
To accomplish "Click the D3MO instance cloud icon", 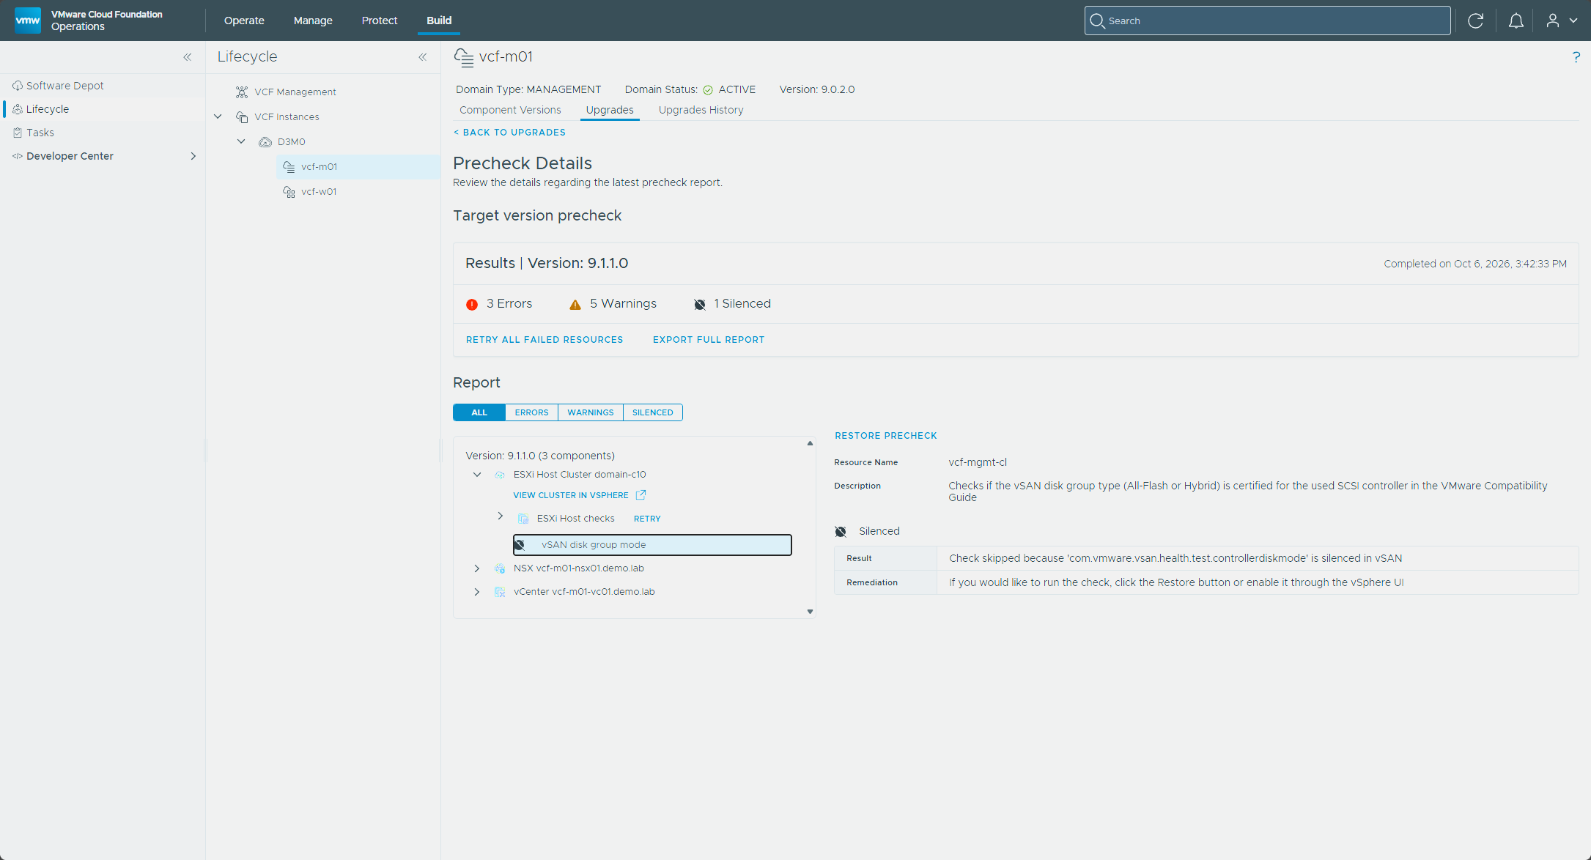I will [x=265, y=142].
